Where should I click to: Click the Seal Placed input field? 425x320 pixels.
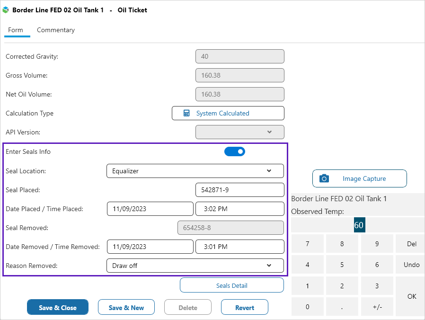239,190
